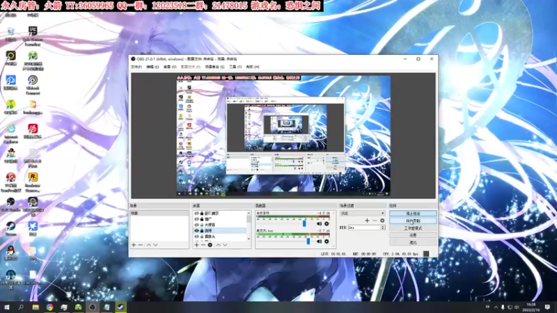Open Windows notification center icon
Screen dimensions: 557x313
click(547, 307)
